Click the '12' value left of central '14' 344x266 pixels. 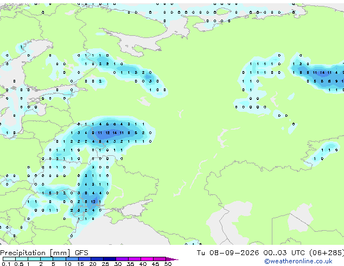pos(107,133)
